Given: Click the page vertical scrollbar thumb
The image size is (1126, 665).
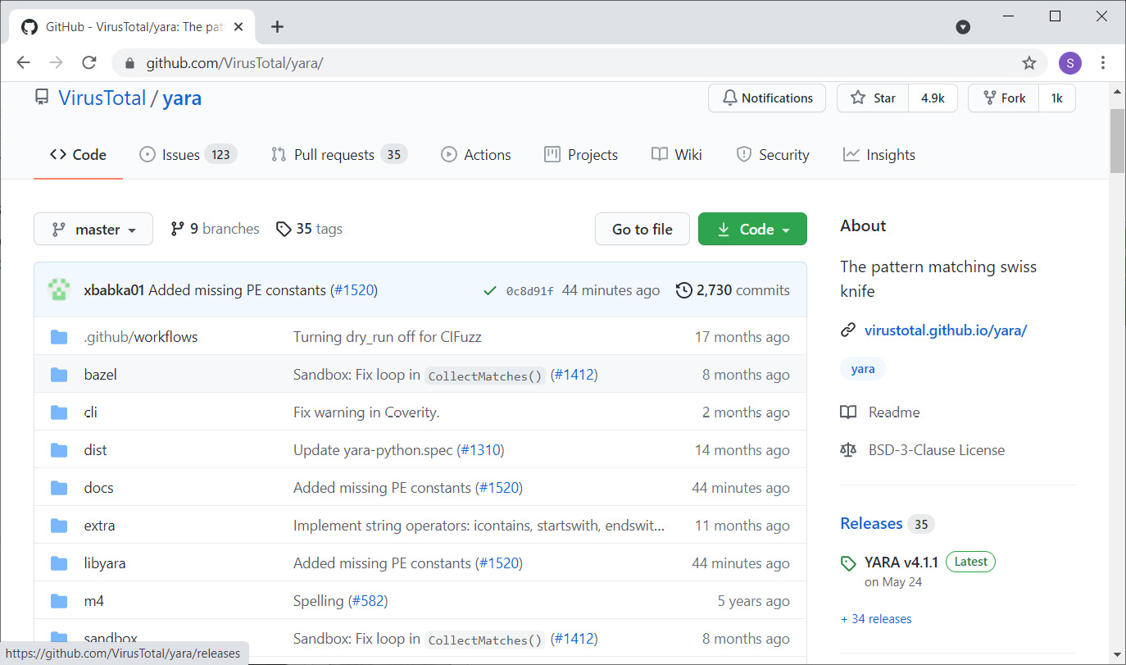Looking at the screenshot, I should point(1117,140).
